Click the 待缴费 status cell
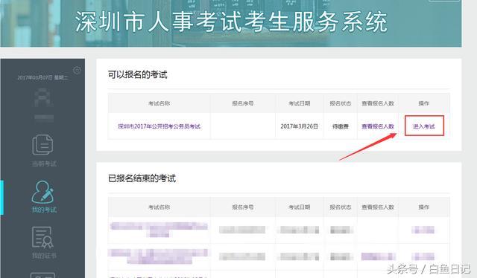 point(341,126)
